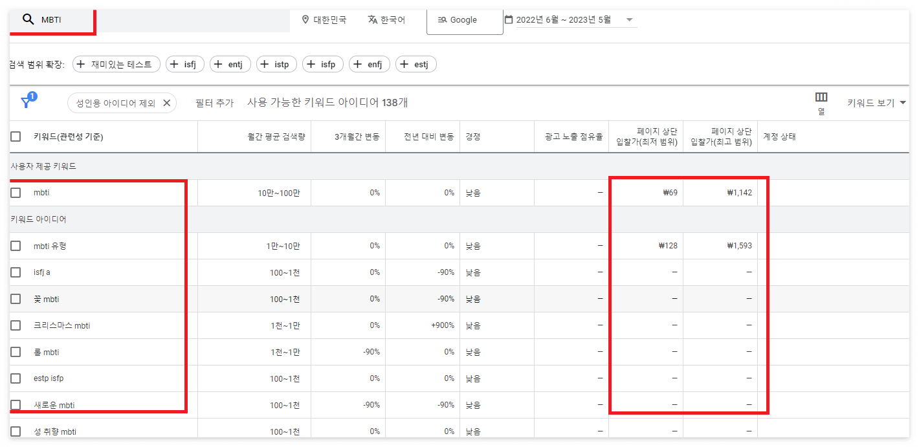Remove the 성인용 아이디어 제외 filter chip

[x=166, y=102]
